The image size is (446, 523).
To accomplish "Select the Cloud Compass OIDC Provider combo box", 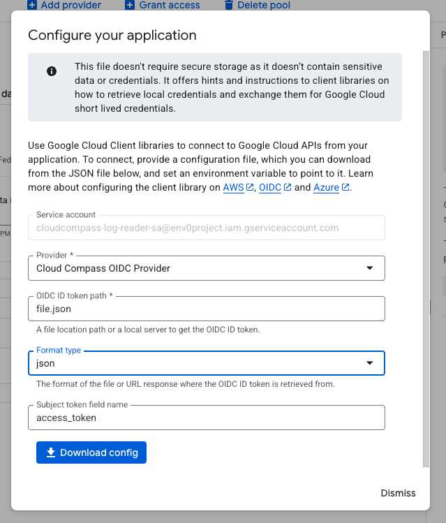I will click(x=207, y=268).
